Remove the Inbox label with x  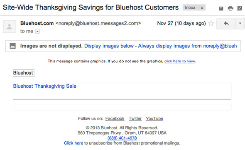pos(202,7)
